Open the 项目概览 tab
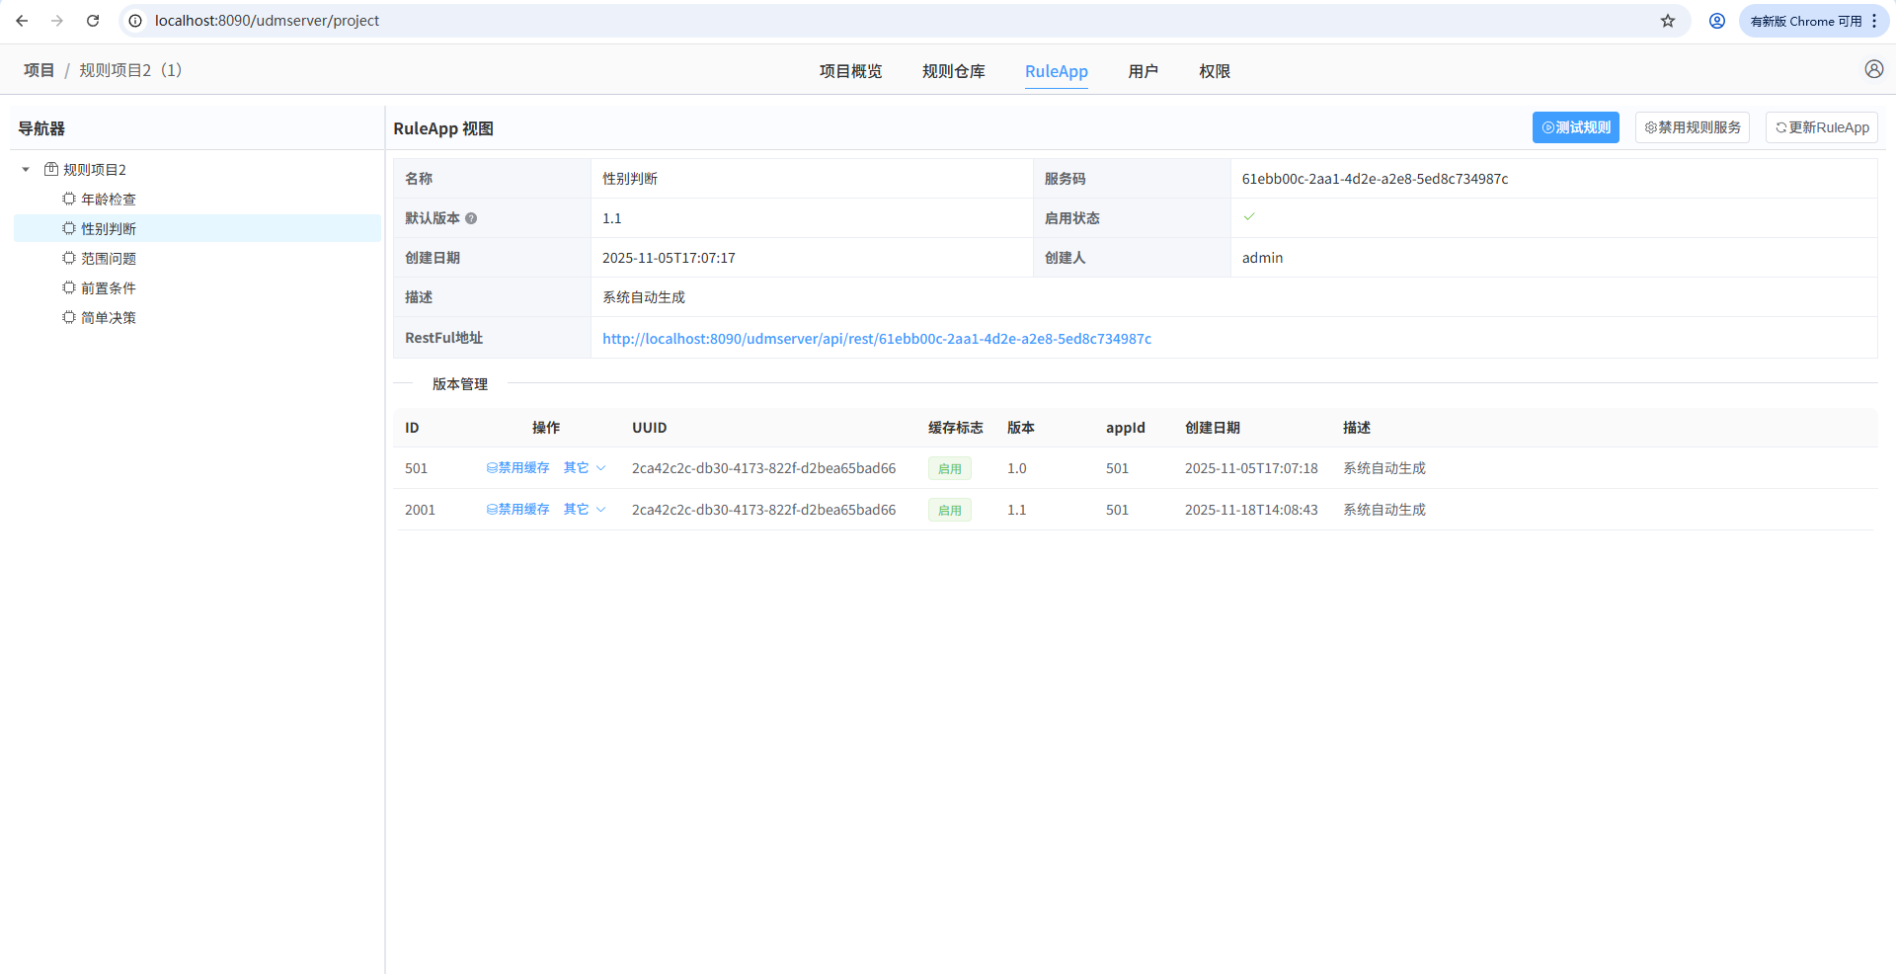The image size is (1896, 974). pyautogui.click(x=850, y=71)
